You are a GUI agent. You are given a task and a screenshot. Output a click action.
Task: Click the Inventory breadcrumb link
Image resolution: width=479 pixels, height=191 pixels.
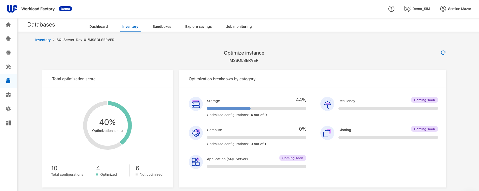pyautogui.click(x=43, y=40)
